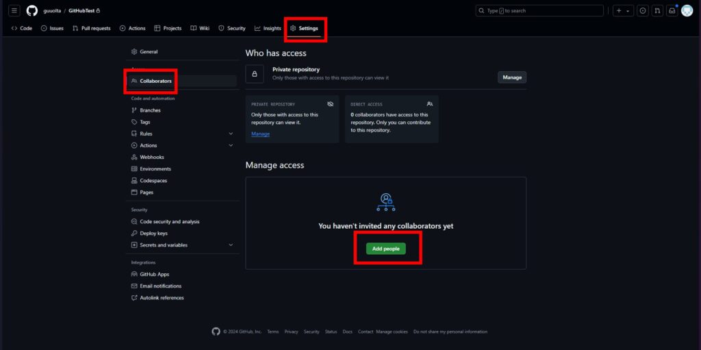The width and height of the screenshot is (701, 350).
Task: Click the collaborators illustration in Manage access
Action: (386, 202)
